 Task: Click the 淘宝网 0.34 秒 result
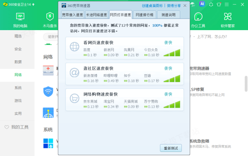pos(111,104)
